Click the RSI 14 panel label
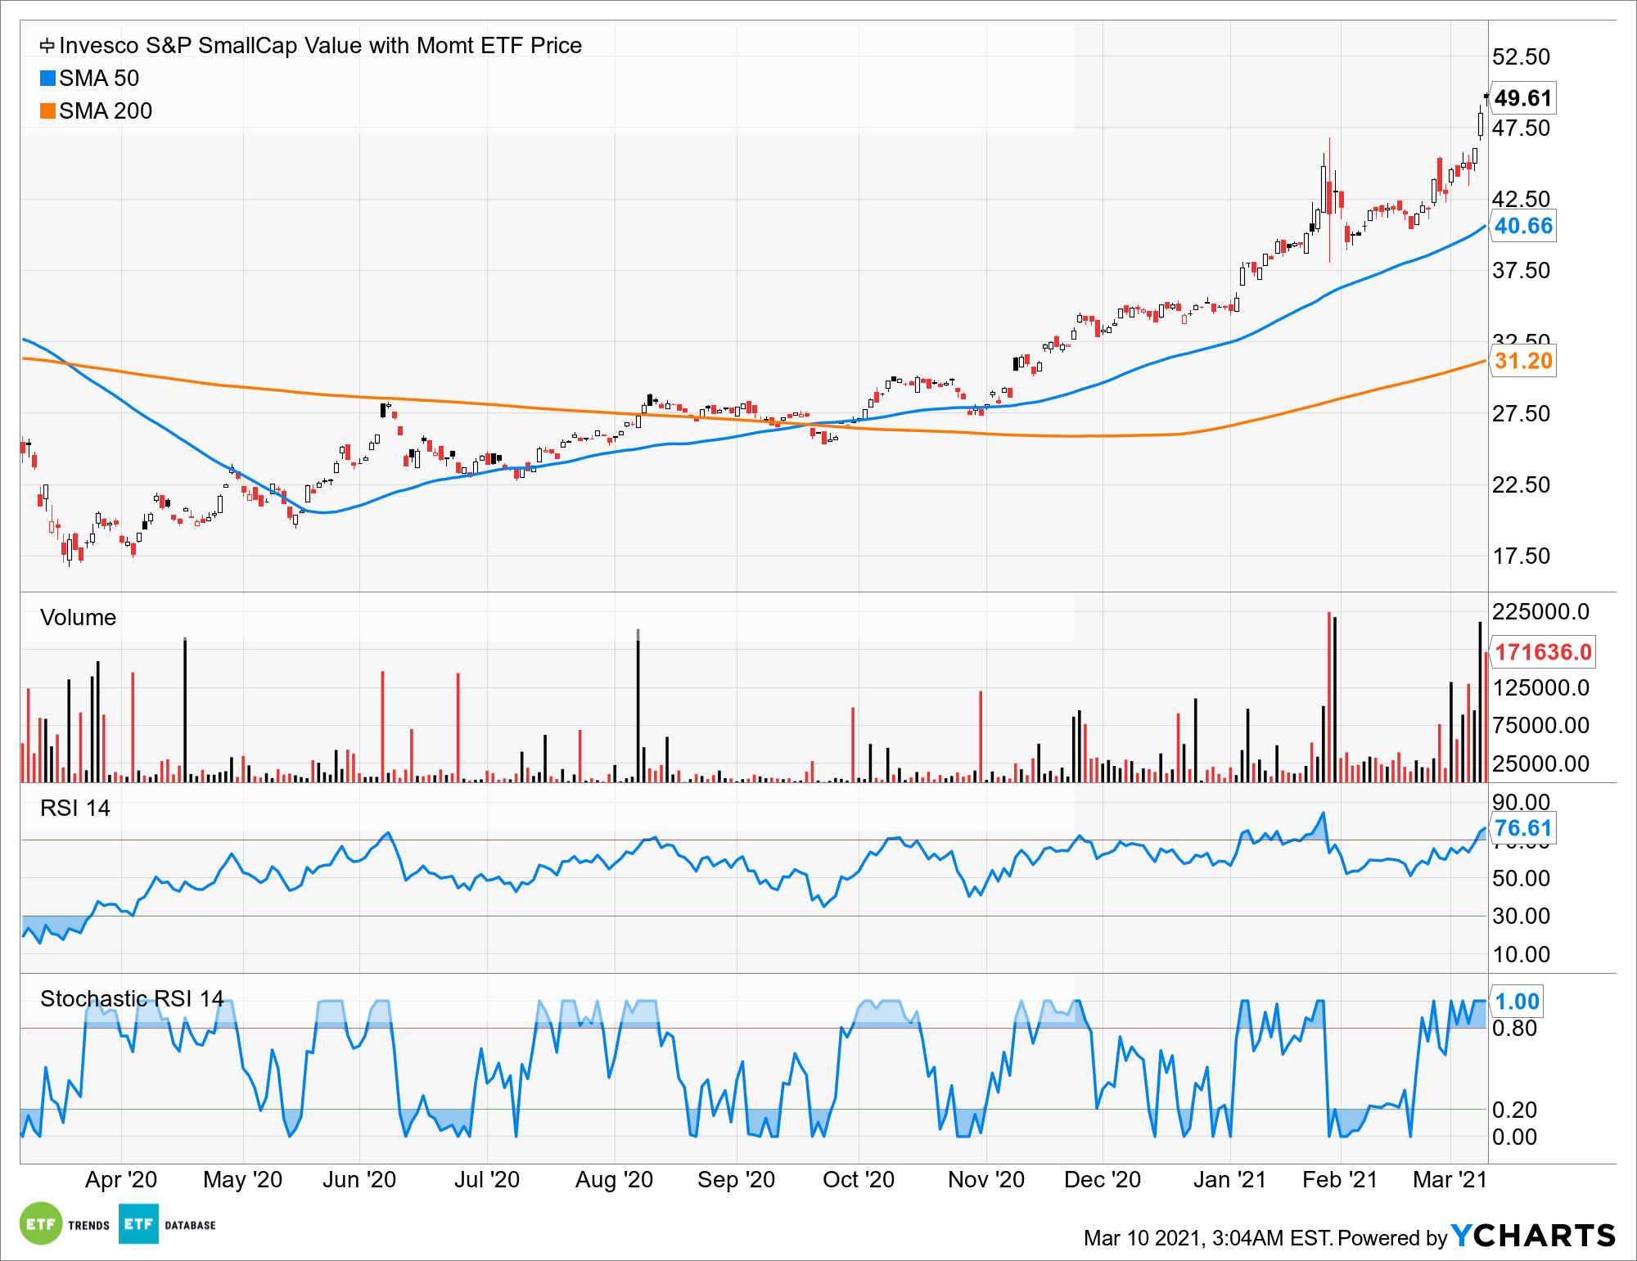 click(x=74, y=808)
